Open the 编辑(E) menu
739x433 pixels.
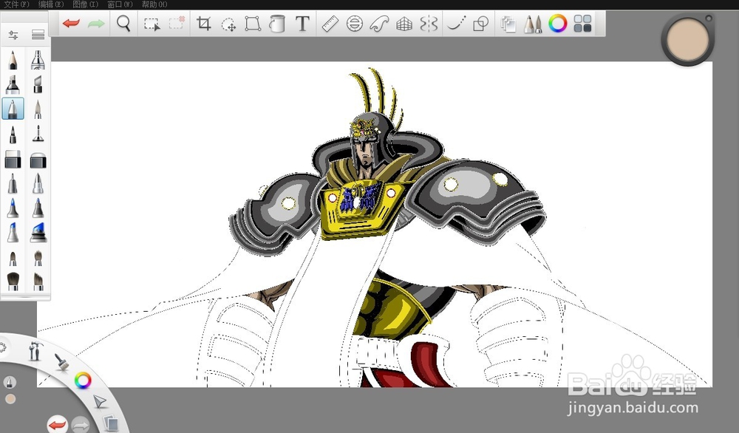51,4
